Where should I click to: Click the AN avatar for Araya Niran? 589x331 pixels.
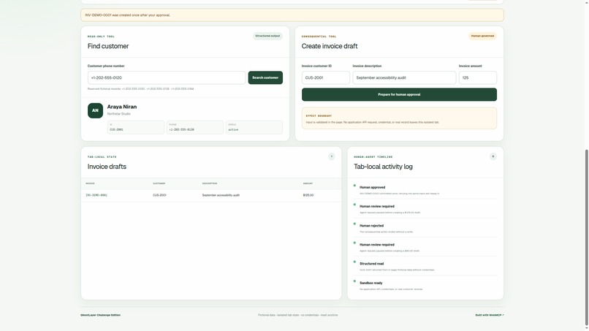(x=95, y=110)
